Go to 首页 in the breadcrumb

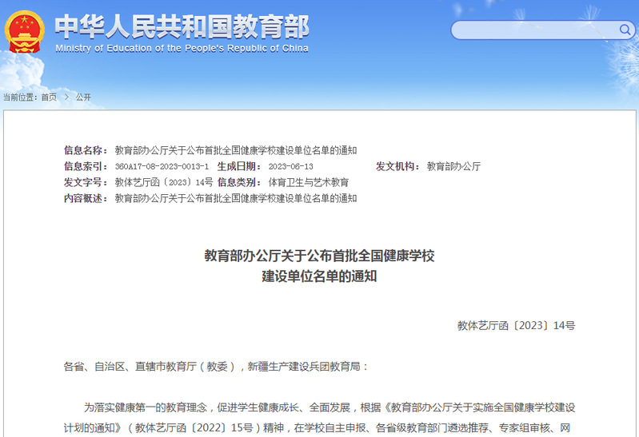tap(49, 97)
